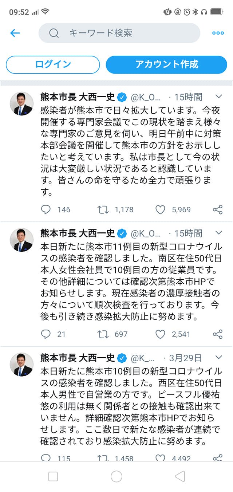Open chevron menu on the 3月29日 tweet
The height and width of the screenshot is (492, 233).
pyautogui.click(x=219, y=357)
